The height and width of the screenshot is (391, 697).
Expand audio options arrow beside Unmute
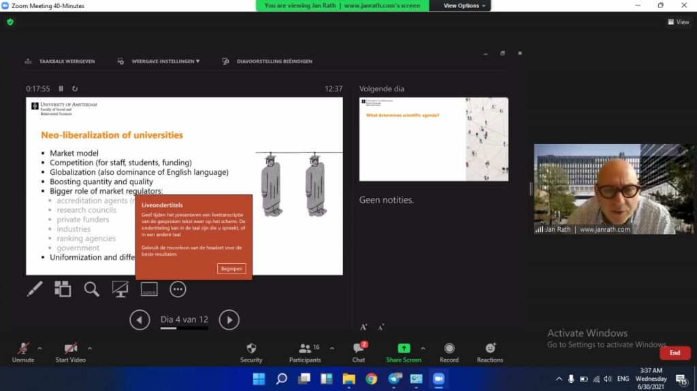tap(39, 348)
